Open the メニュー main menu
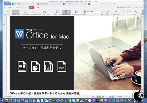Viewport: 147px width, 103px height. point(8,7)
